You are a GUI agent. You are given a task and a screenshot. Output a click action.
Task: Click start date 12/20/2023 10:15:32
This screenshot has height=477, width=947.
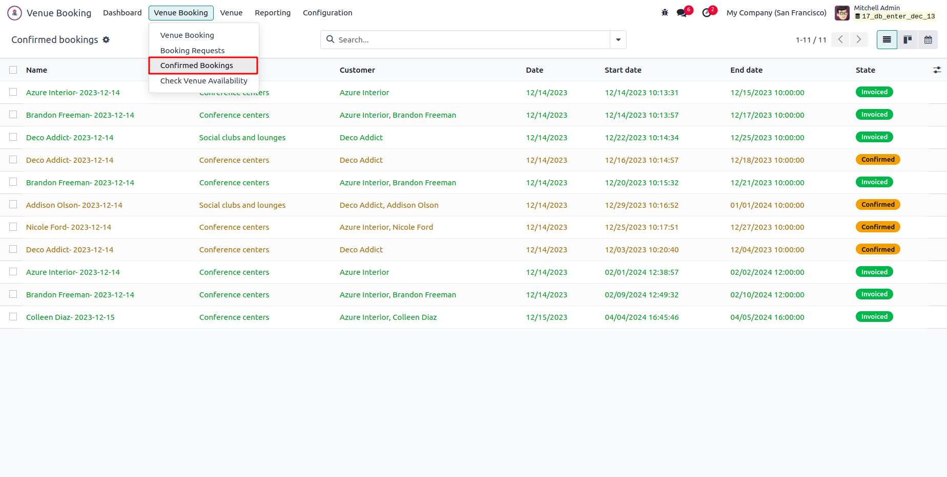(x=642, y=183)
